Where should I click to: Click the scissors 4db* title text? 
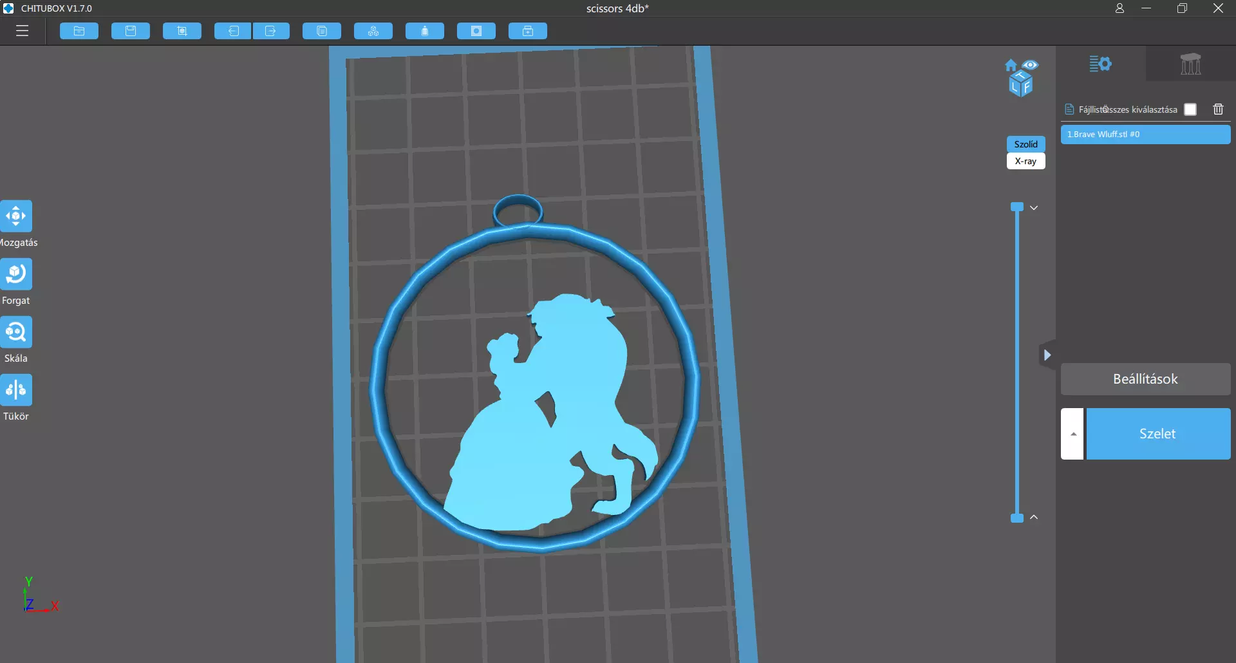pyautogui.click(x=617, y=8)
